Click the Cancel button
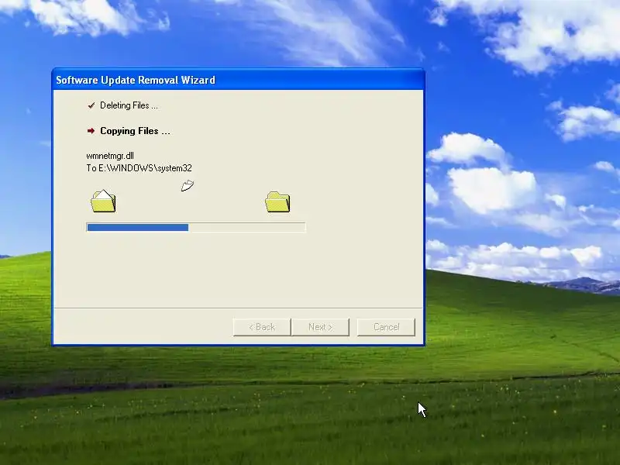This screenshot has width=620, height=465. (x=386, y=327)
